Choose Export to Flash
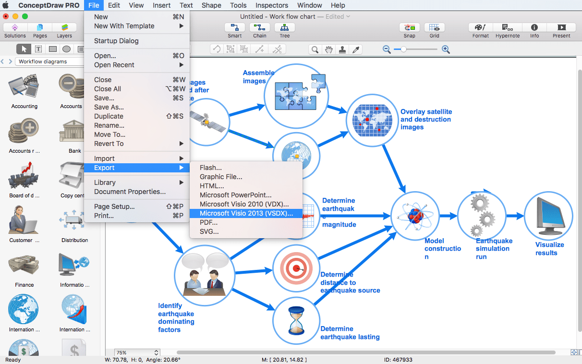This screenshot has height=364, width=582. click(246, 168)
